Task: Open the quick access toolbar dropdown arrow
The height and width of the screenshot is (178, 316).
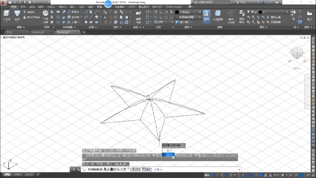Action: point(48,2)
